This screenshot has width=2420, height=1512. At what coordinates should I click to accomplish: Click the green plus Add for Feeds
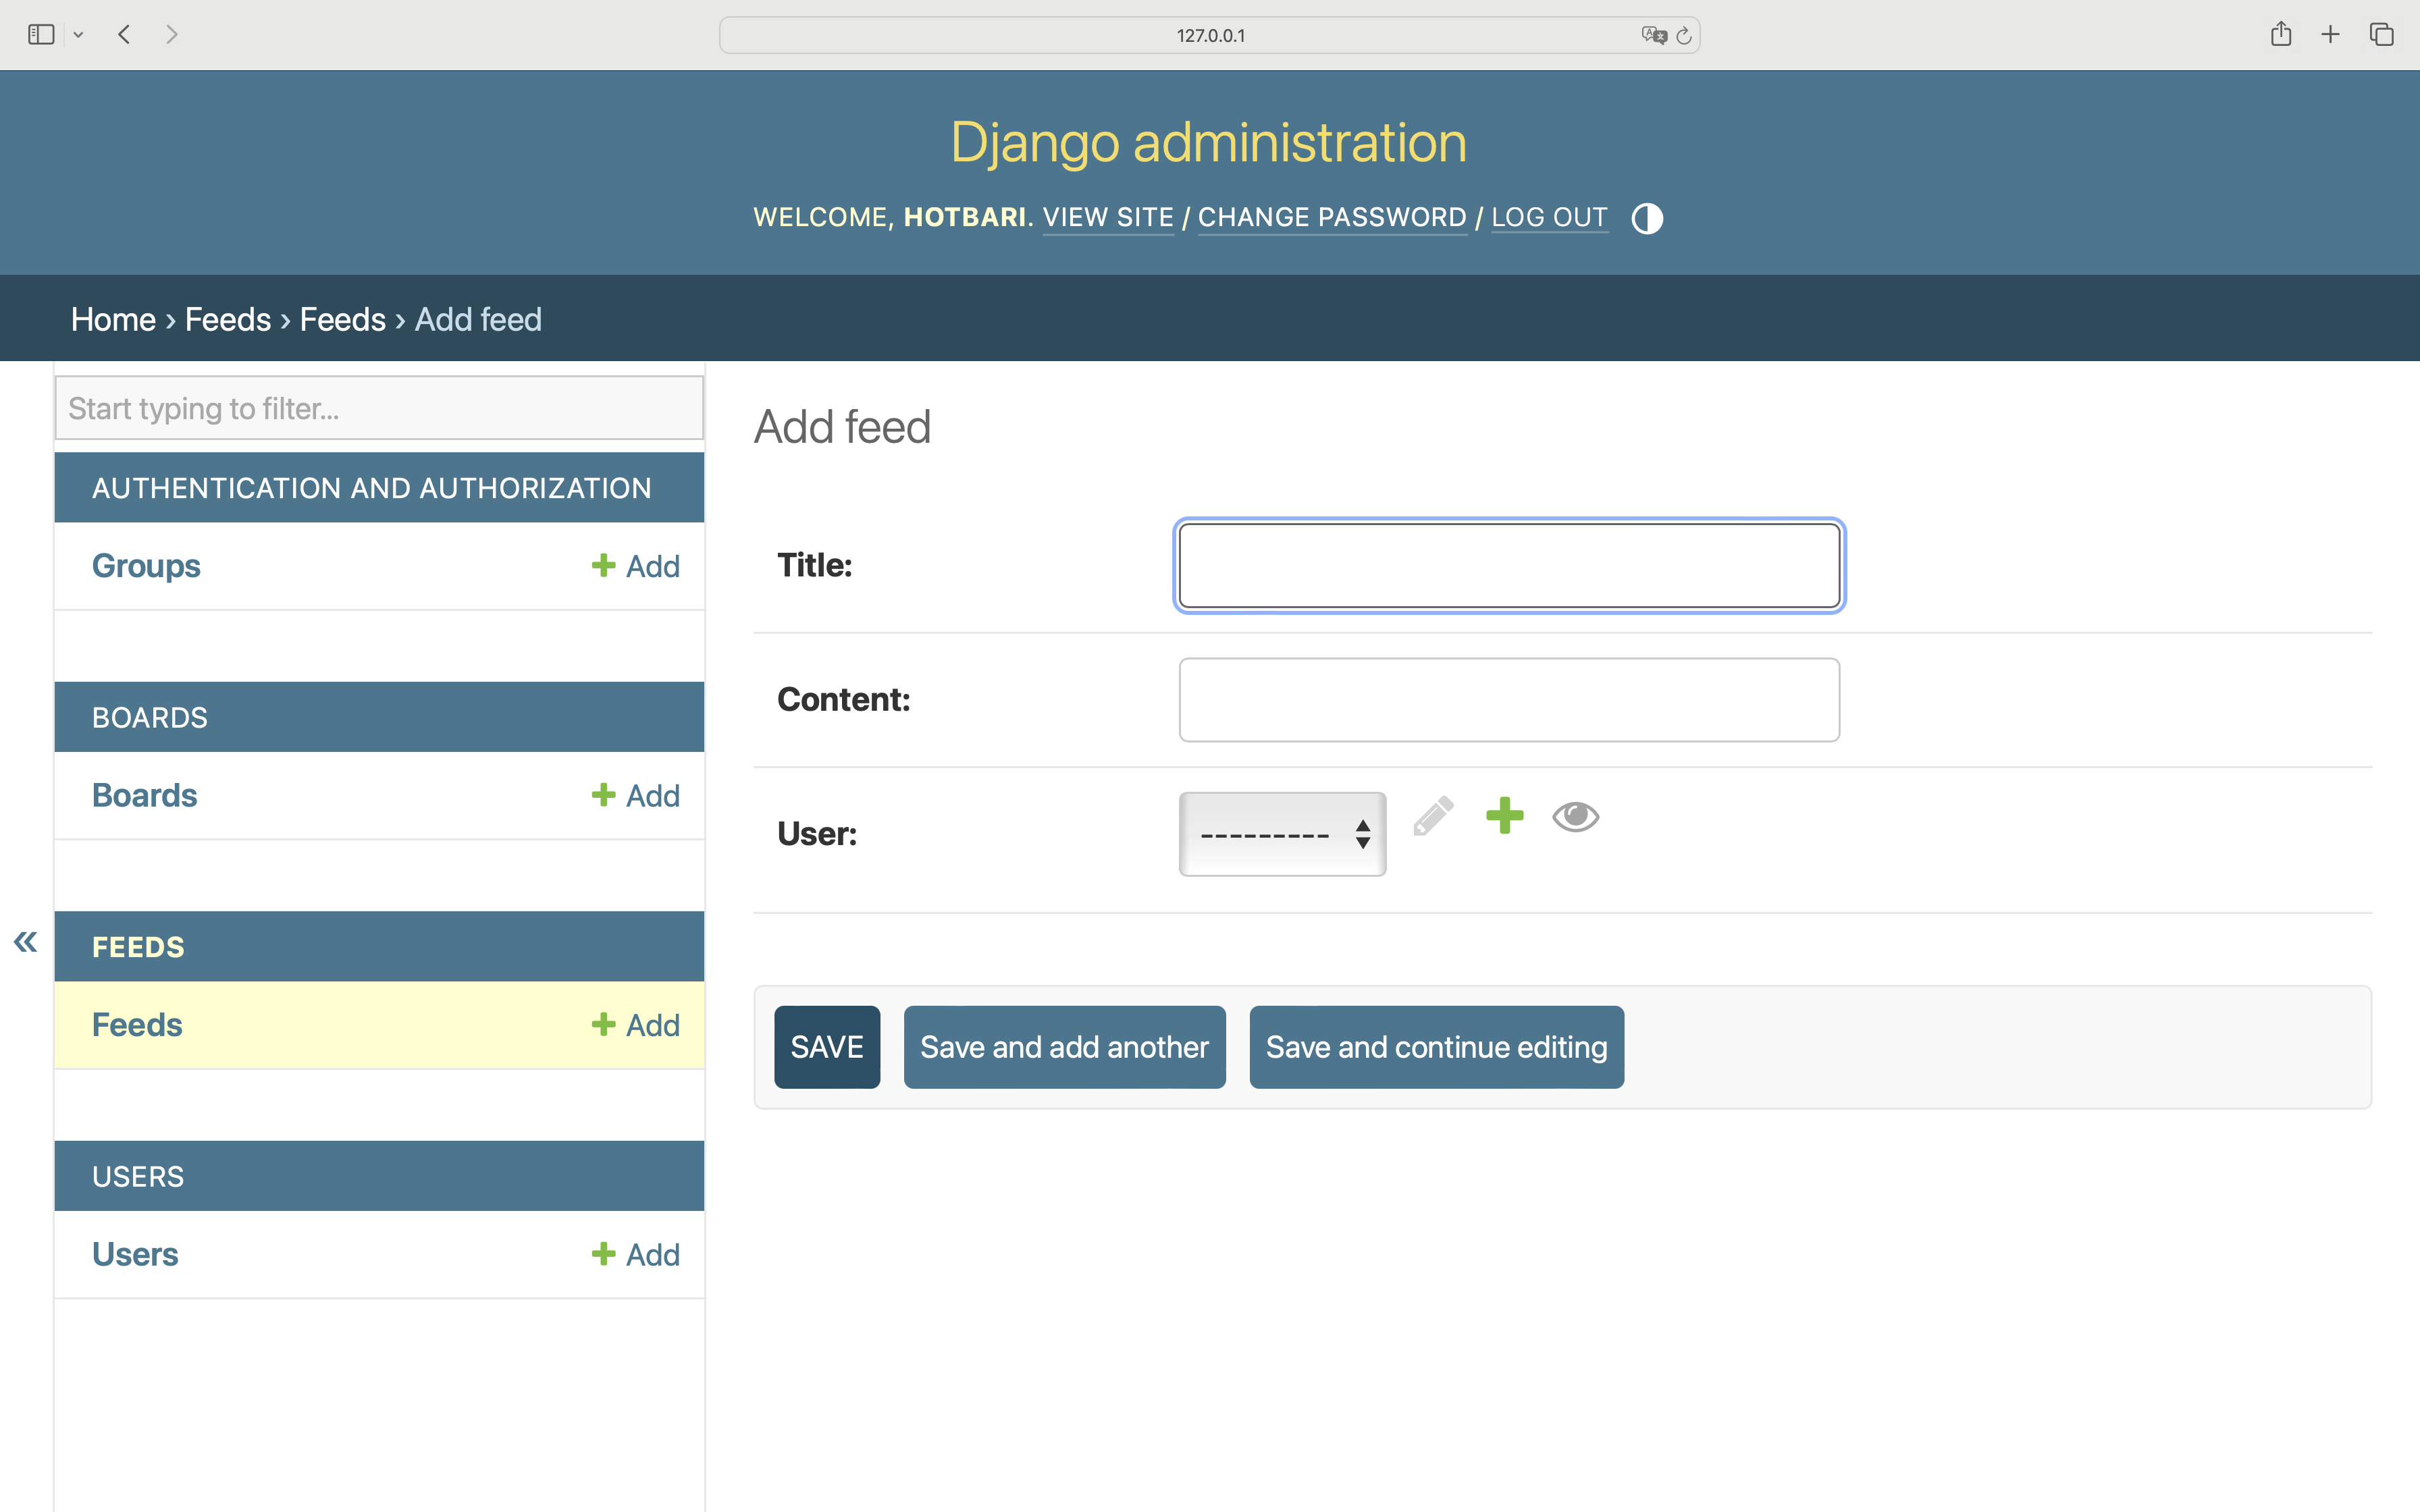pos(635,1025)
